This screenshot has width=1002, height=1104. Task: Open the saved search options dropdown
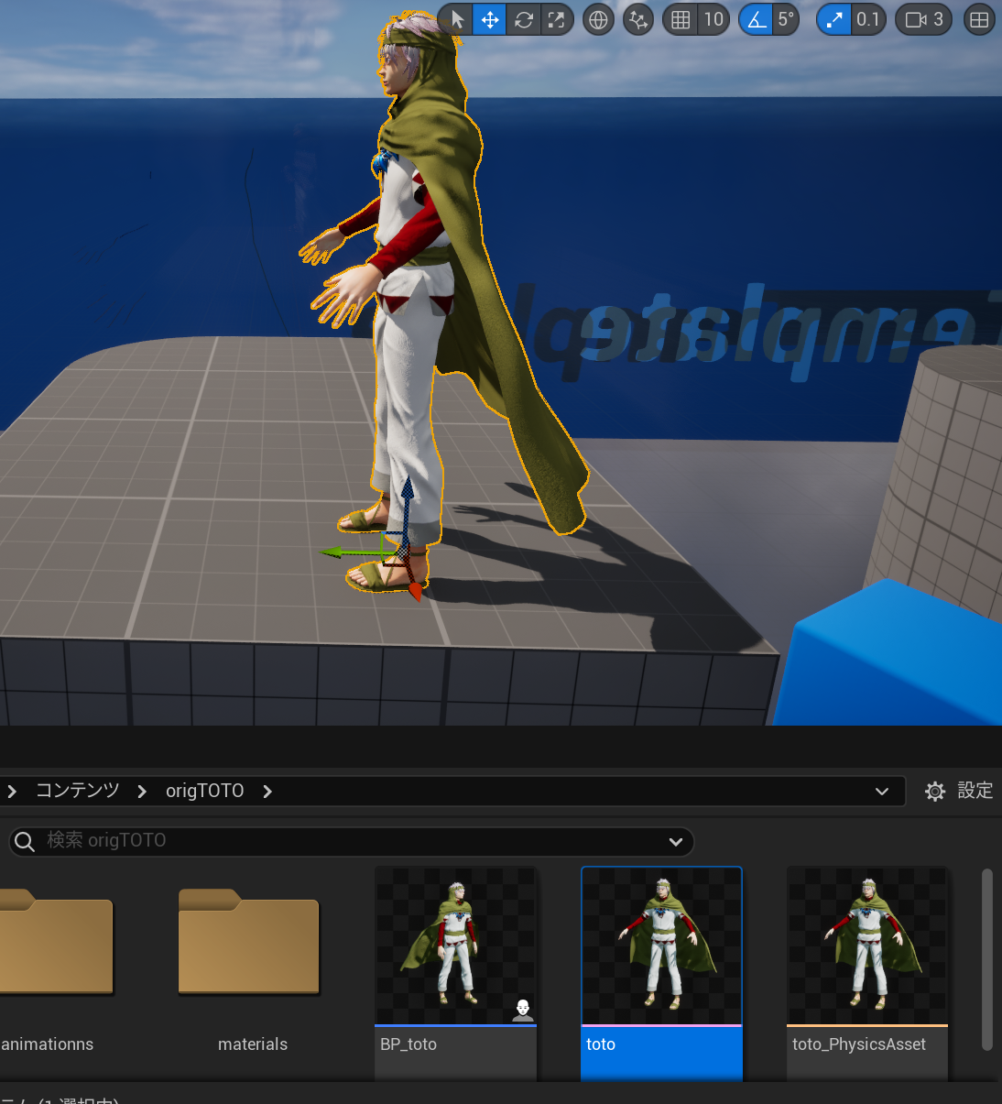676,842
